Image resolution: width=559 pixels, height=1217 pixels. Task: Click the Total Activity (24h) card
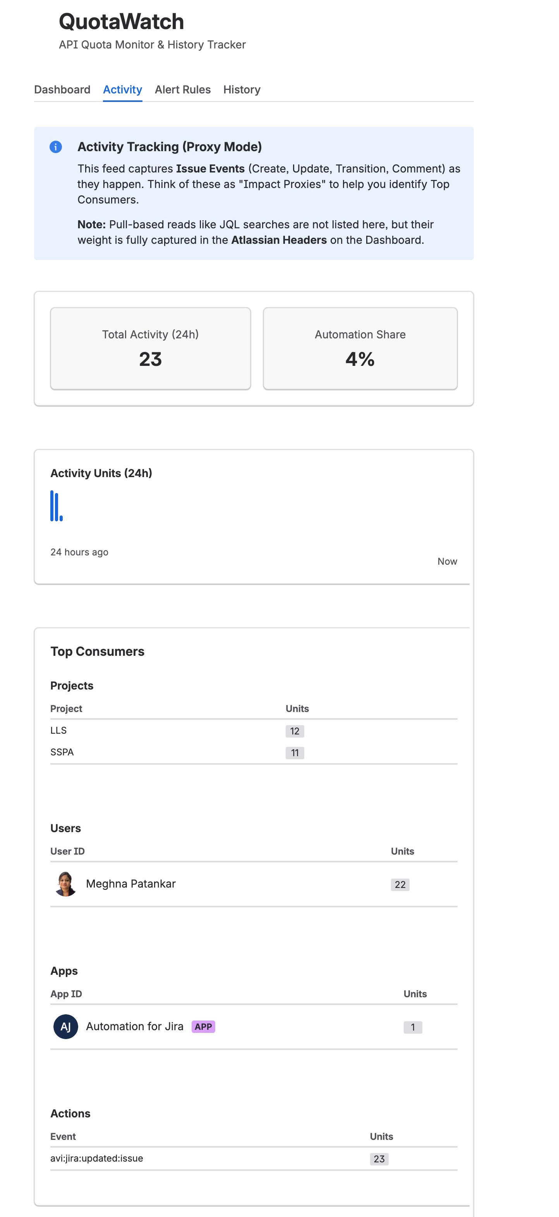pyautogui.click(x=150, y=348)
